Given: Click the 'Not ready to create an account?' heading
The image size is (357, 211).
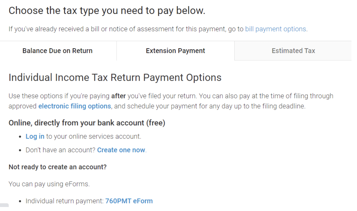Looking at the screenshot, I should coord(58,167).
